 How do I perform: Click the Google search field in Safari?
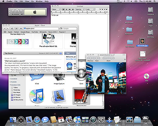pyautogui.click(x=68, y=29)
